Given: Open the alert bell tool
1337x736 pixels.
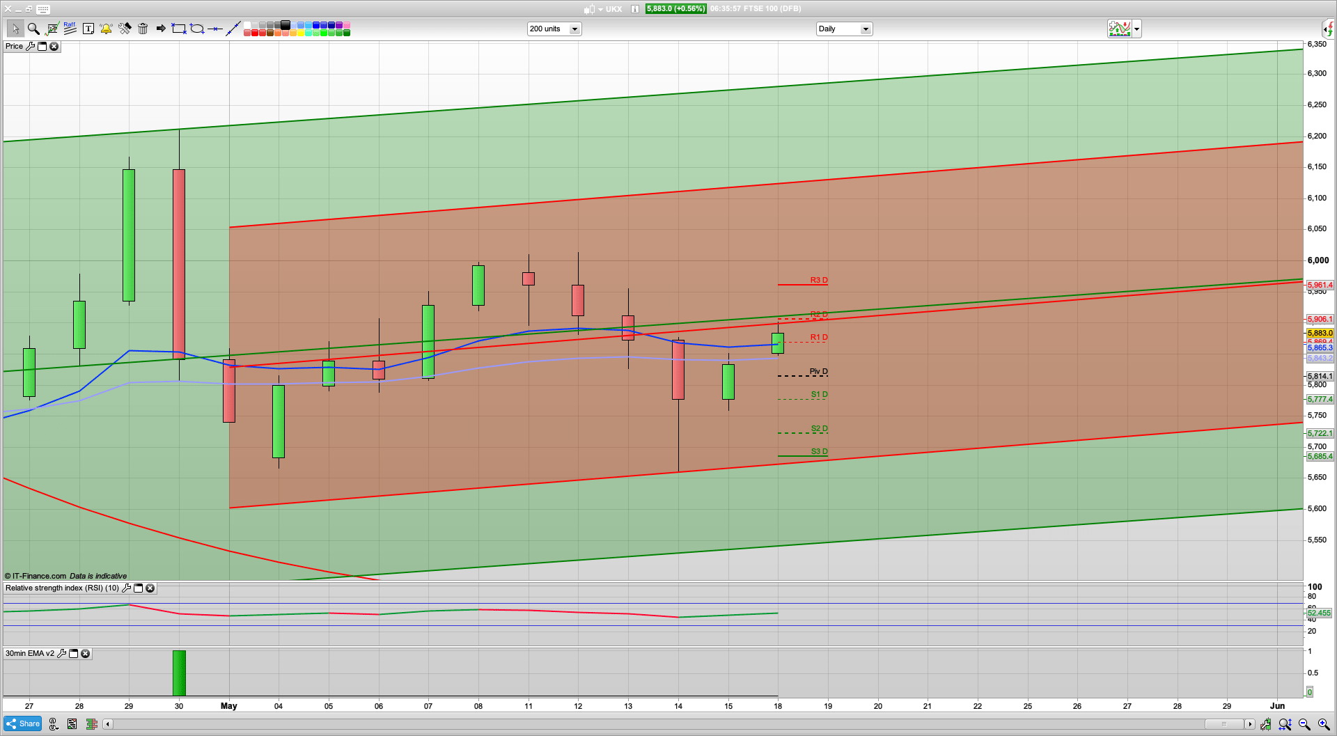Looking at the screenshot, I should [x=106, y=29].
